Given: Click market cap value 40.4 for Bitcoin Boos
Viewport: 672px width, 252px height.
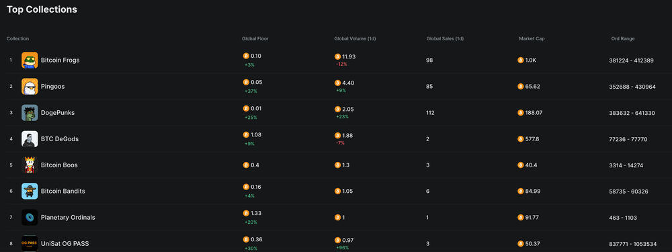Looking at the screenshot, I should point(532,165).
